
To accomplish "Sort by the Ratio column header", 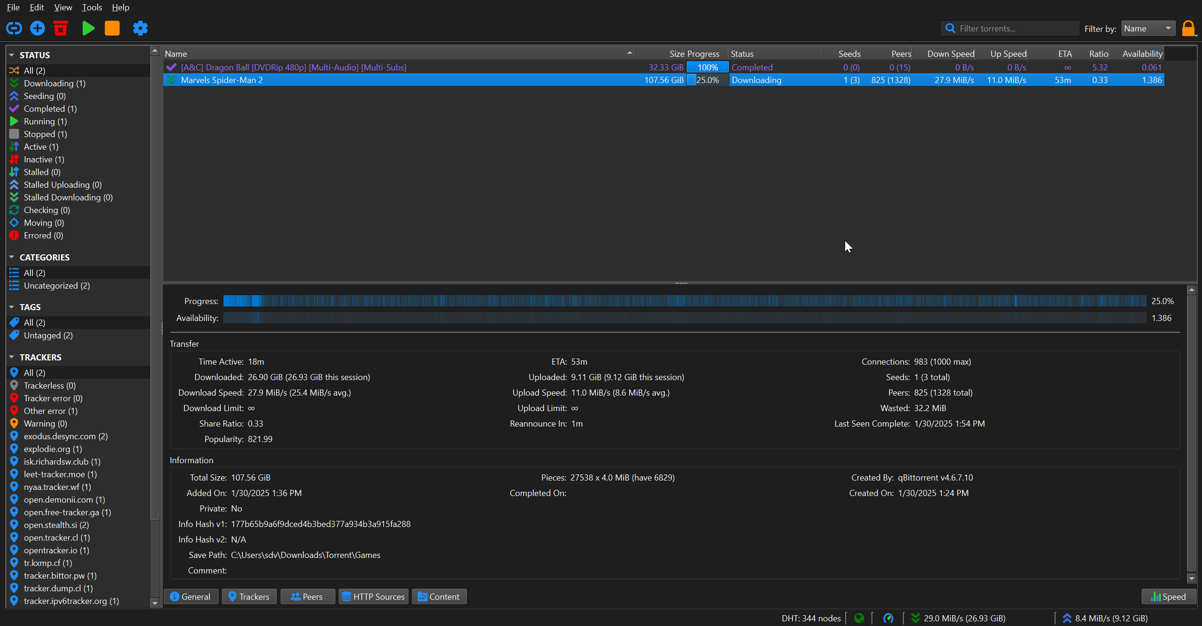I will click(x=1091, y=54).
